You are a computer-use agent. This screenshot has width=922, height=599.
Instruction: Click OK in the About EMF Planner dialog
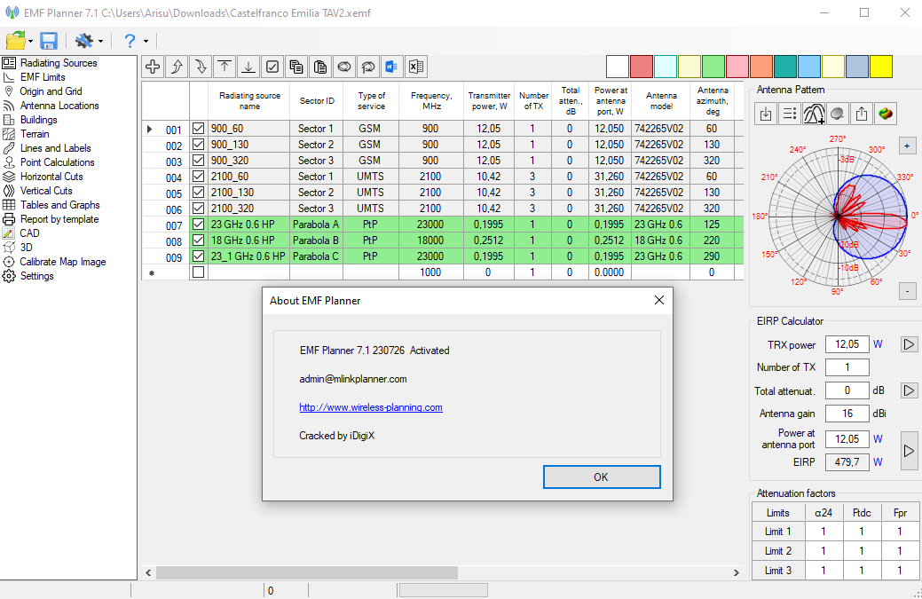[x=602, y=477]
